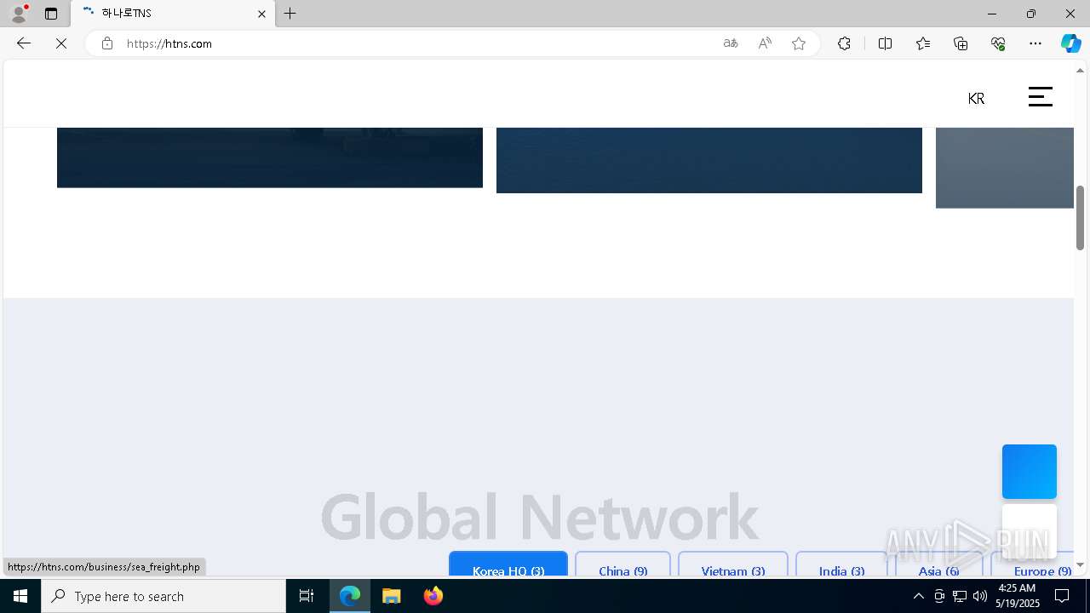Add this page to favorites star
Image resolution: width=1090 pixels, height=613 pixels.
799,43
